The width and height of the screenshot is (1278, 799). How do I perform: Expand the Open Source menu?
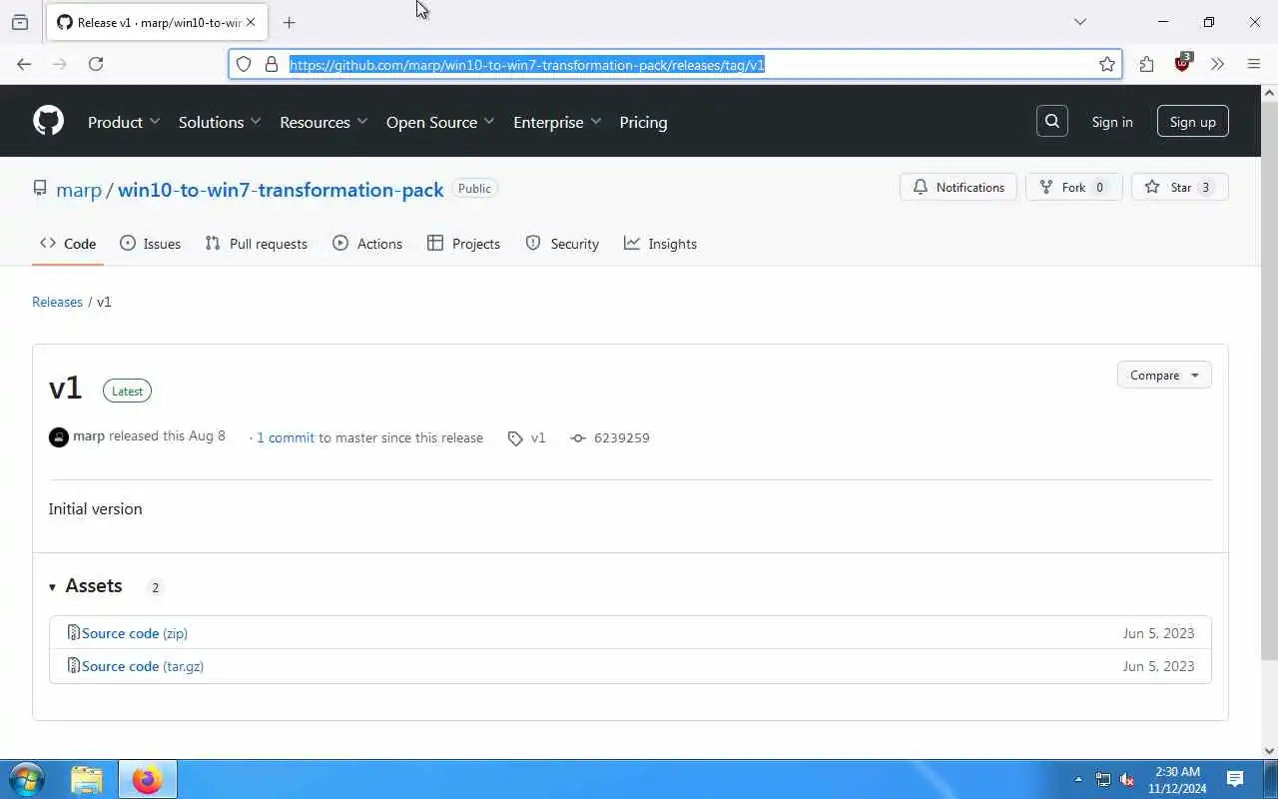(440, 122)
